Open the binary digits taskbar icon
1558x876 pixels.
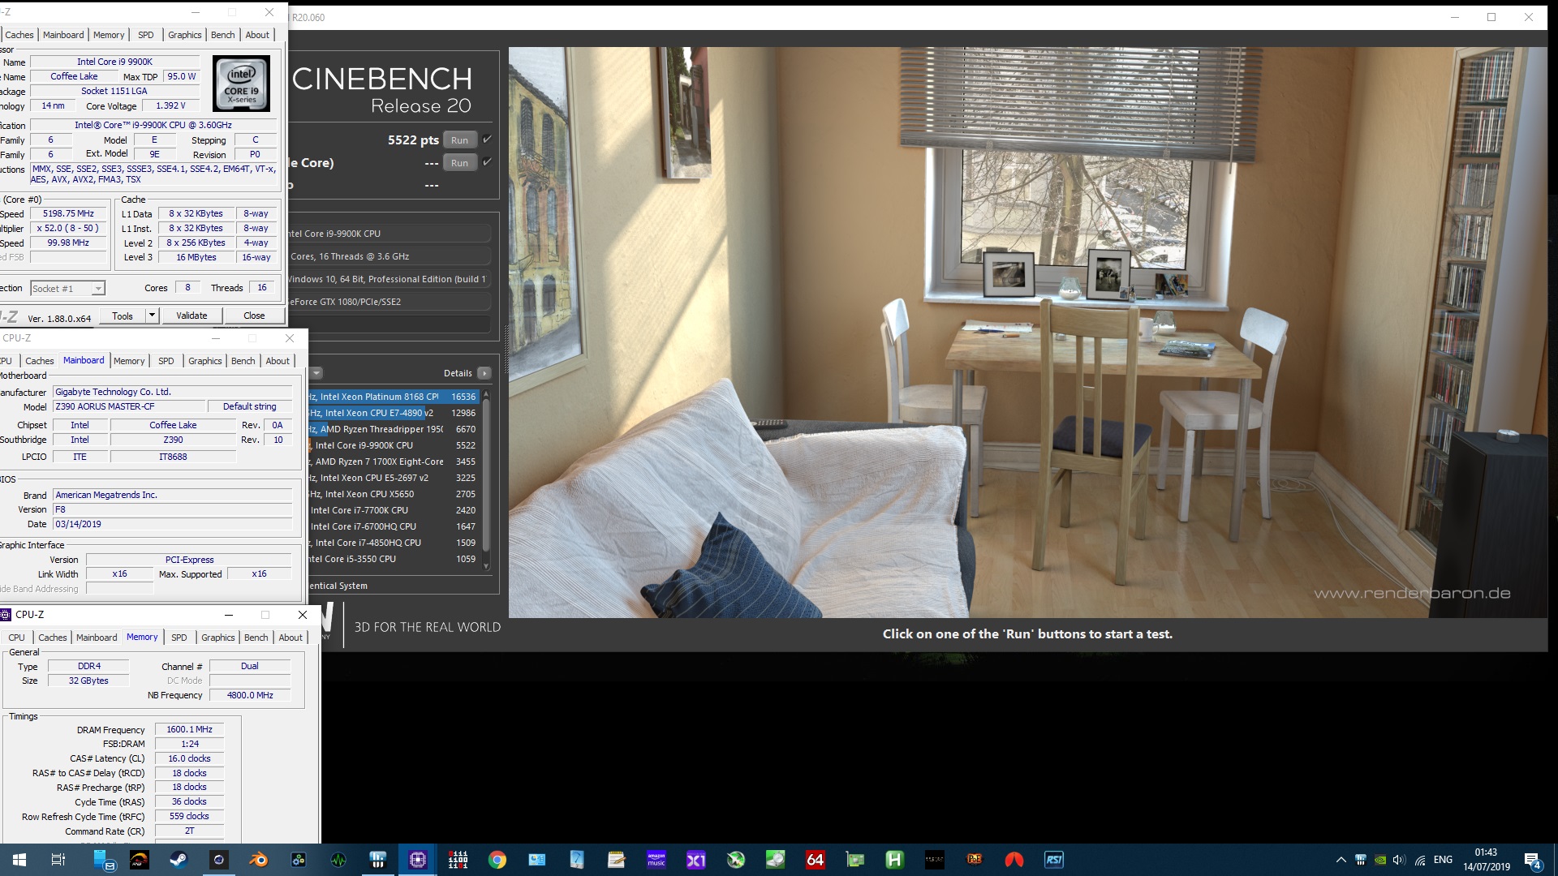[x=458, y=860]
